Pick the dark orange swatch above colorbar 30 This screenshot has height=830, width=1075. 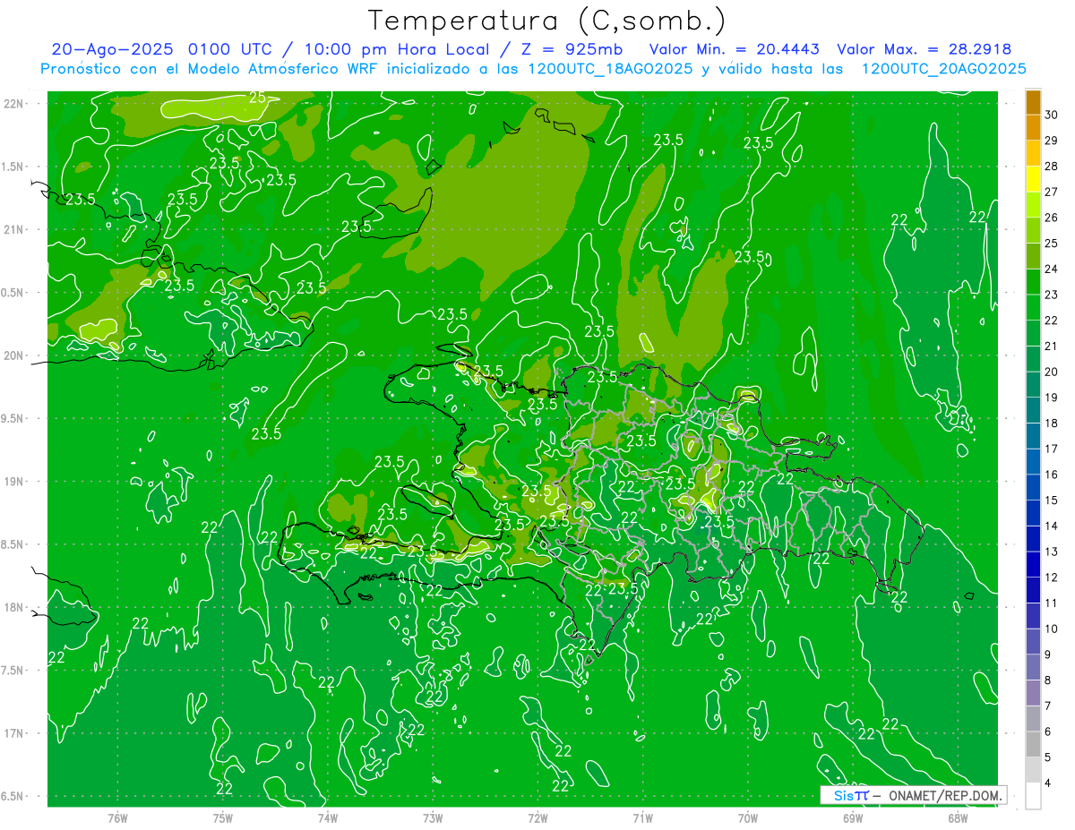point(1033,102)
